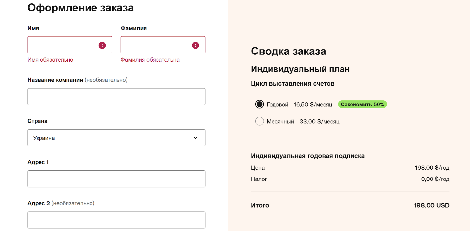Click the green Сэкономить 50% badge
470x231 pixels.
(x=362, y=104)
